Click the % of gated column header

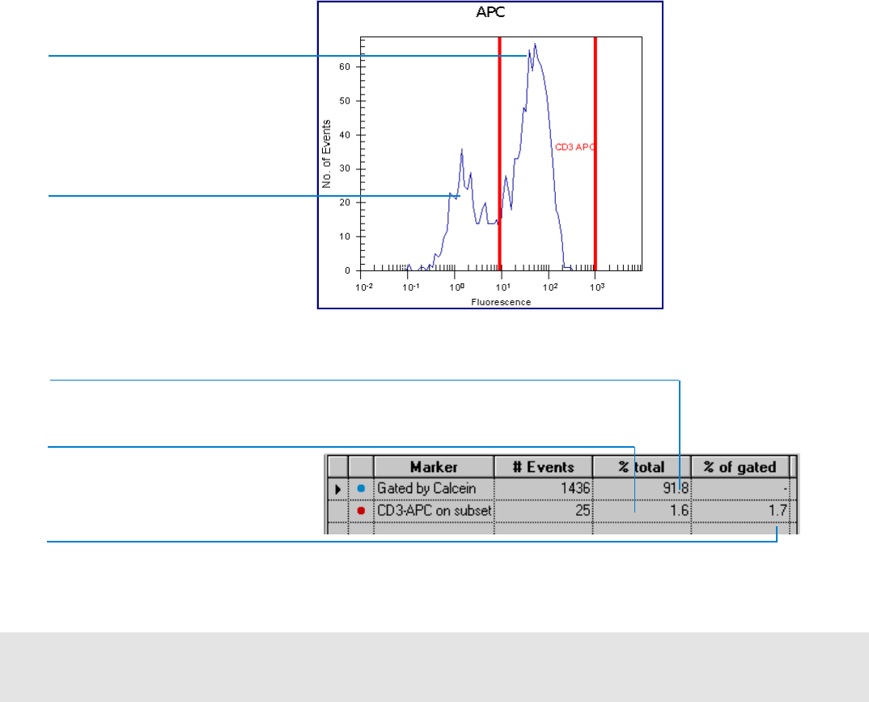(x=740, y=467)
